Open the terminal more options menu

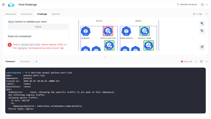pyautogui.click(x=206, y=62)
